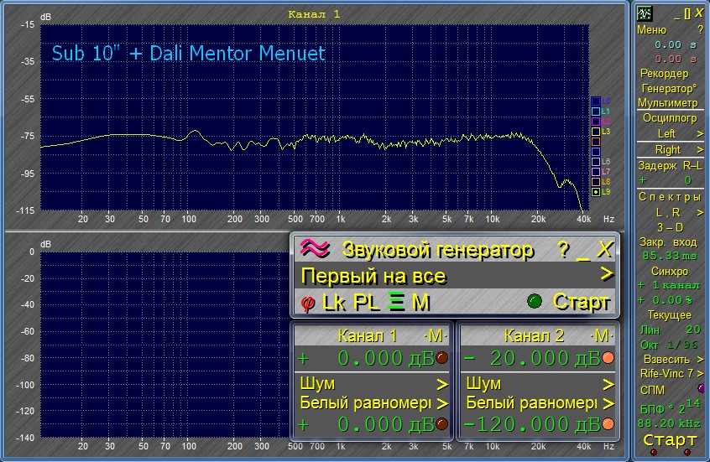Screen dimensions: 710x462
Task: Click the sound generator wave icon
Action: coord(315,248)
